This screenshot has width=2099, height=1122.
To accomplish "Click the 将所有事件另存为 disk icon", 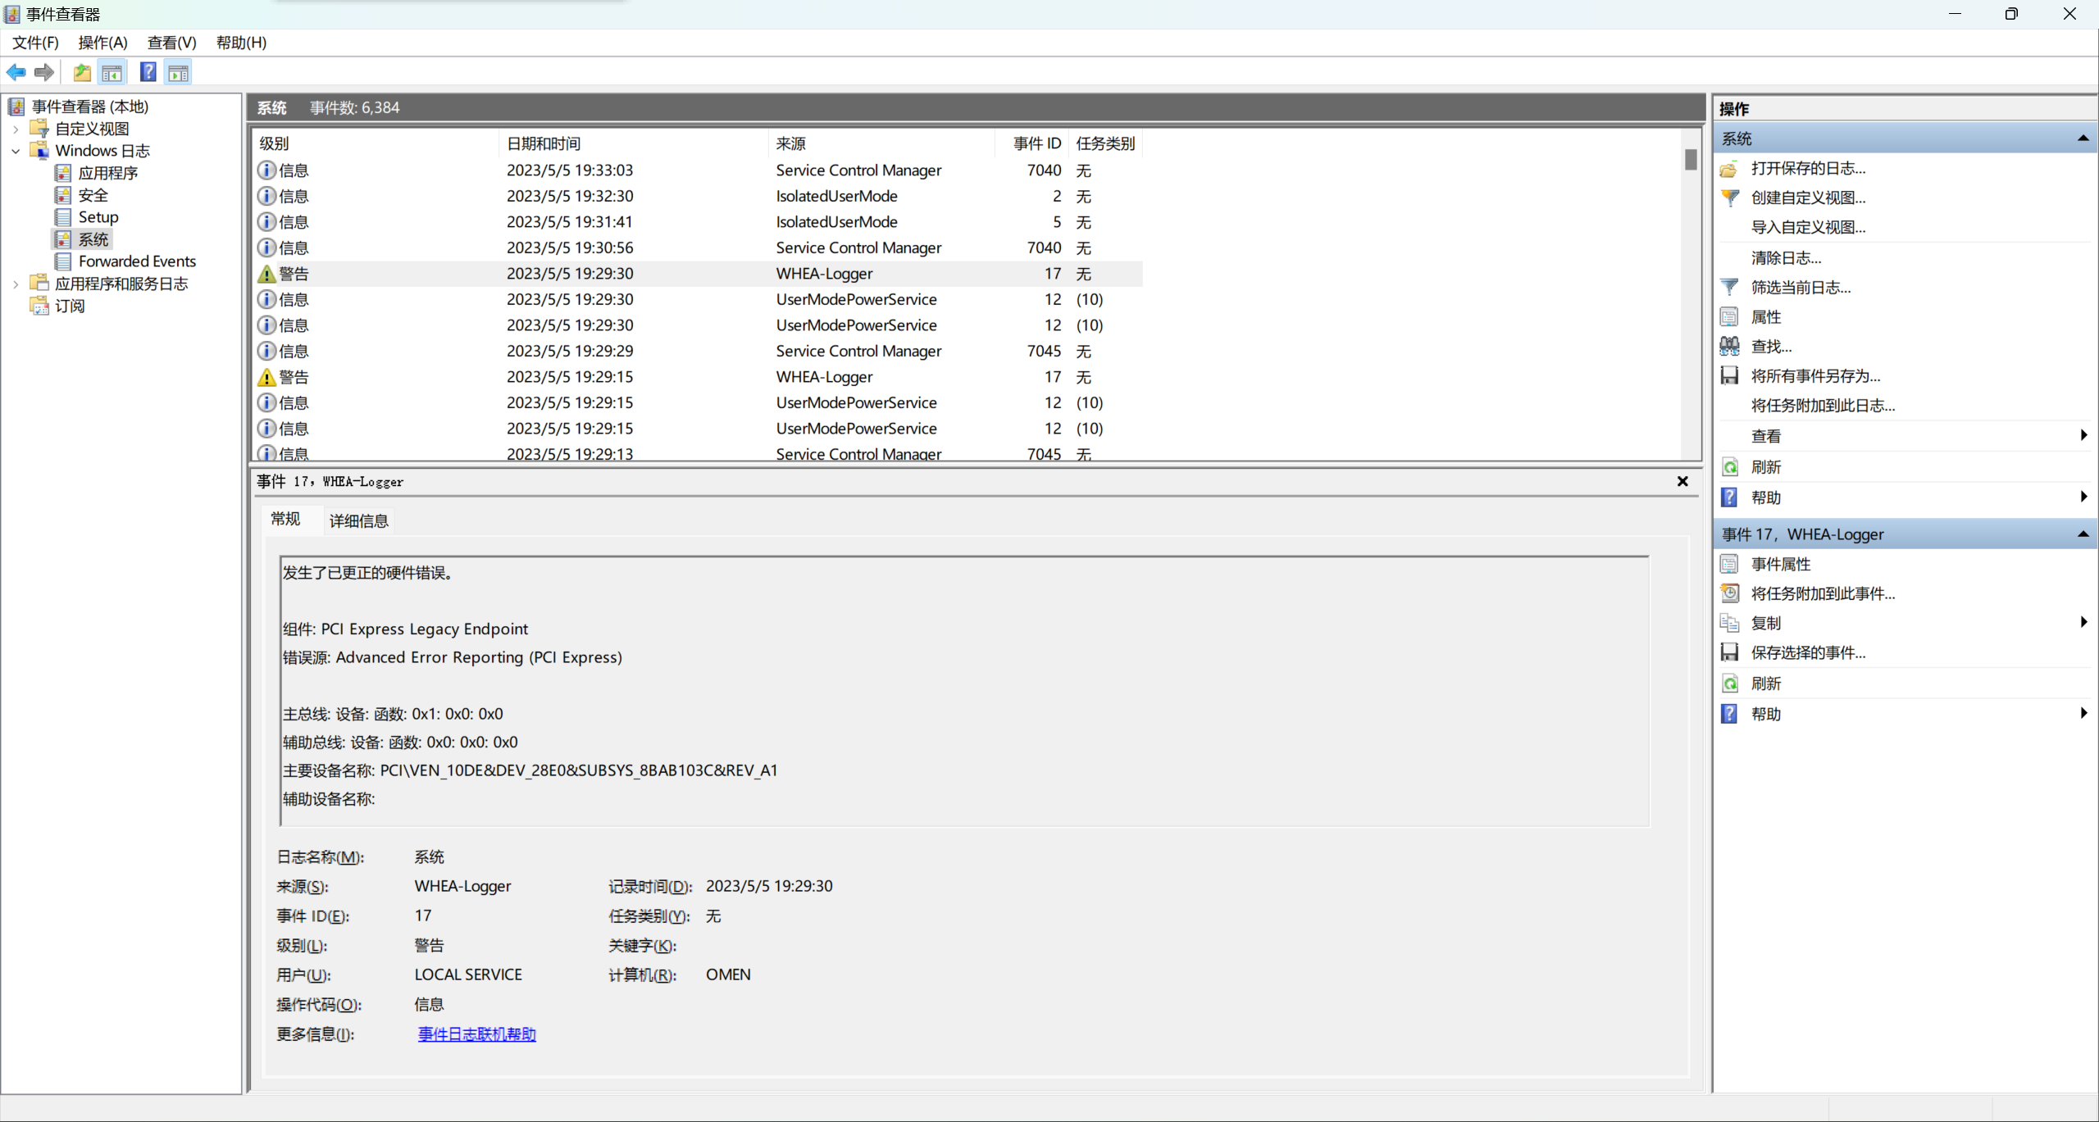I will point(1729,375).
